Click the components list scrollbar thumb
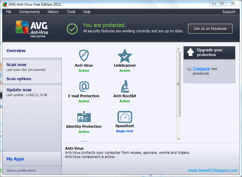 pyautogui.click(x=179, y=84)
